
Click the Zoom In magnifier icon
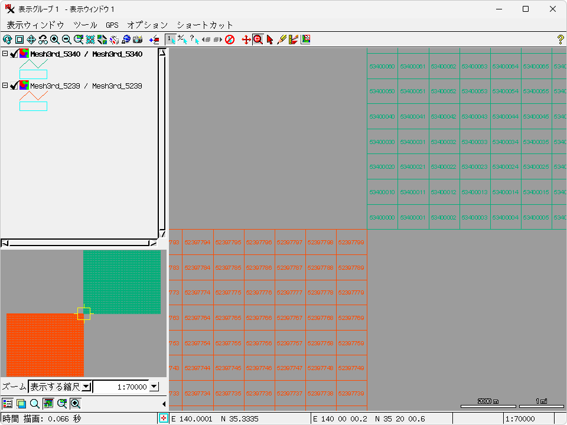click(x=55, y=40)
